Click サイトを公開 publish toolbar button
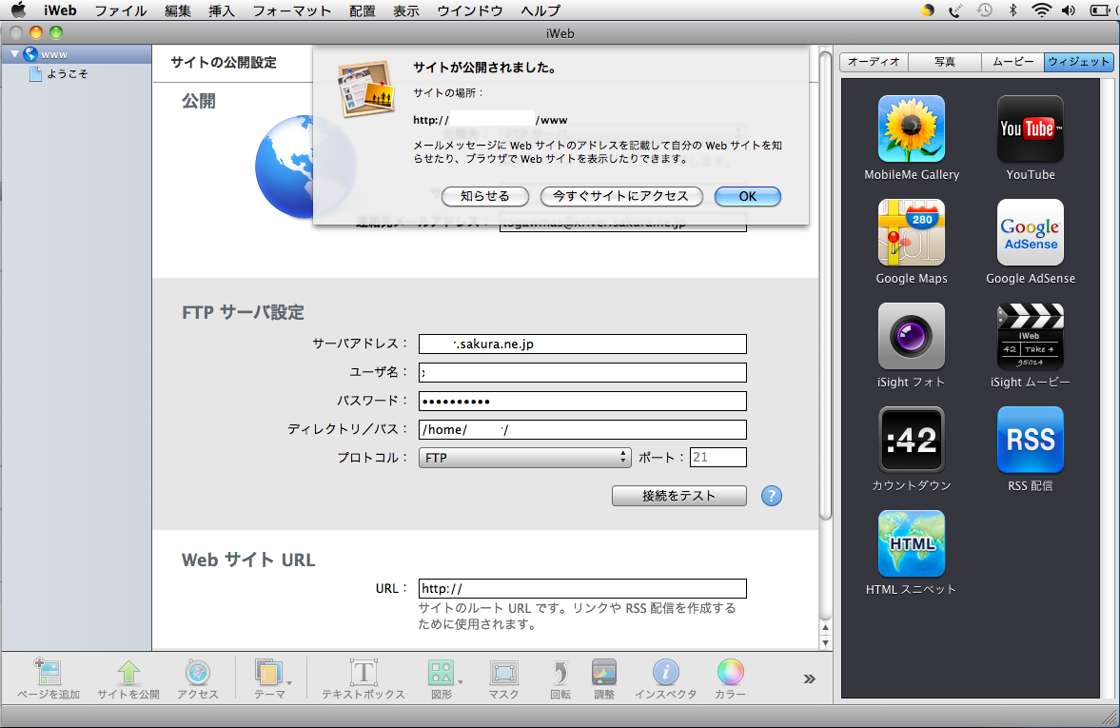The height and width of the screenshot is (728, 1120). click(128, 674)
